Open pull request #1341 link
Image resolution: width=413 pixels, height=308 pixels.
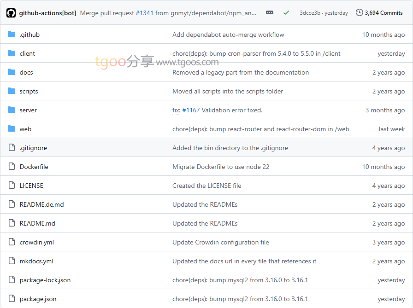[144, 13]
